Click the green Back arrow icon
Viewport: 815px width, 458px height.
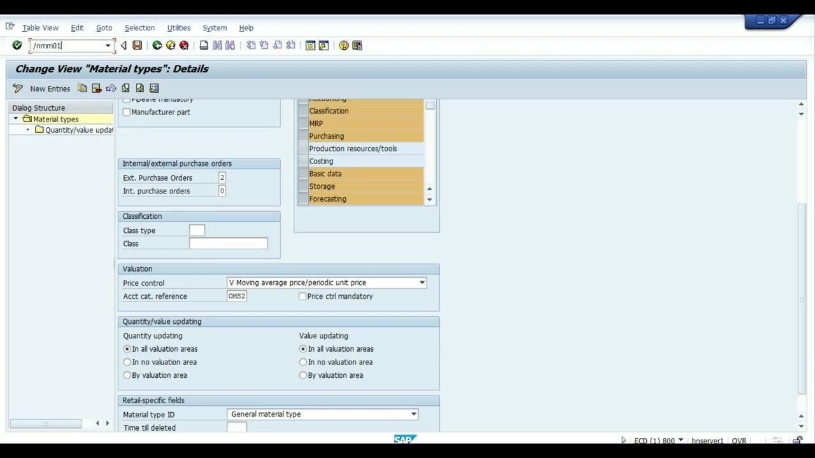(x=157, y=45)
